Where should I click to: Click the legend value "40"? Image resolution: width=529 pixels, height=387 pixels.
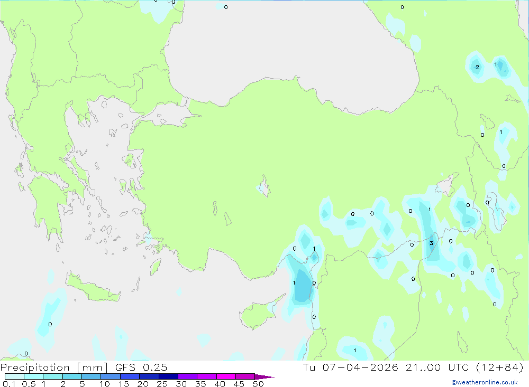[x=220, y=384]
